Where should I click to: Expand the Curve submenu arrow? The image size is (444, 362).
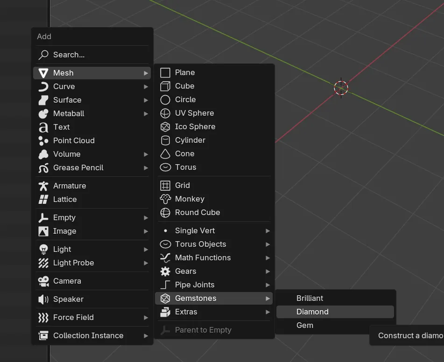tap(146, 87)
